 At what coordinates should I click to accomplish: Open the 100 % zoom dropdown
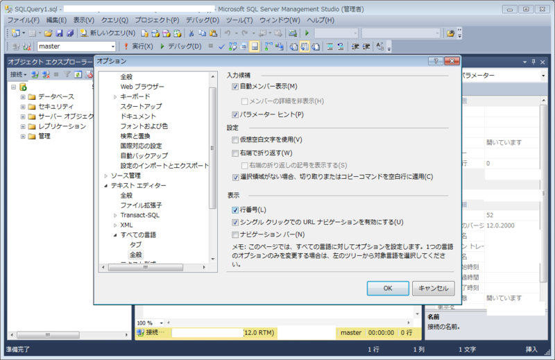(x=161, y=323)
